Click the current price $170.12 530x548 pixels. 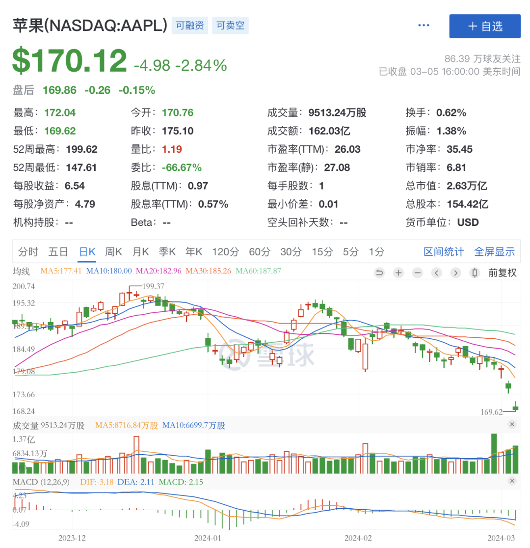click(x=70, y=61)
